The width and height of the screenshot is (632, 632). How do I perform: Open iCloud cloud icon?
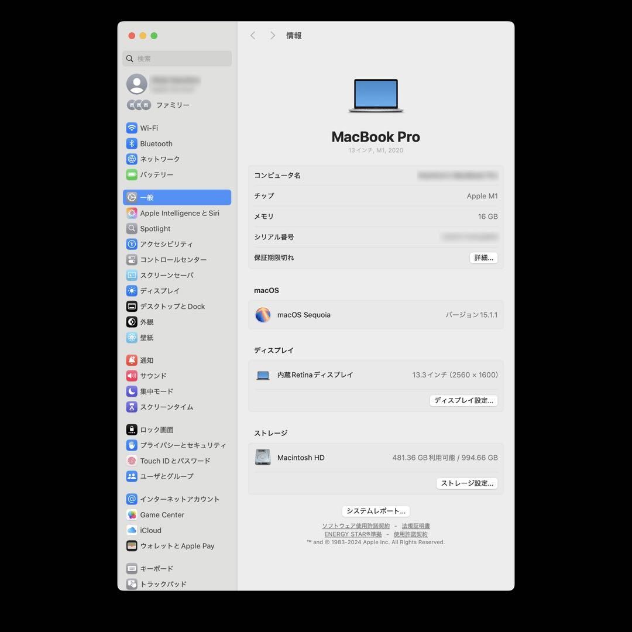coord(132,530)
